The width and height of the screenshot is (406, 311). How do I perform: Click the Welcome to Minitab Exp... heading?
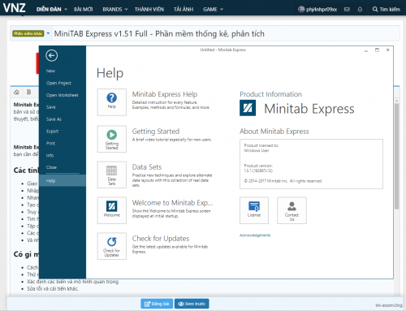click(172, 203)
